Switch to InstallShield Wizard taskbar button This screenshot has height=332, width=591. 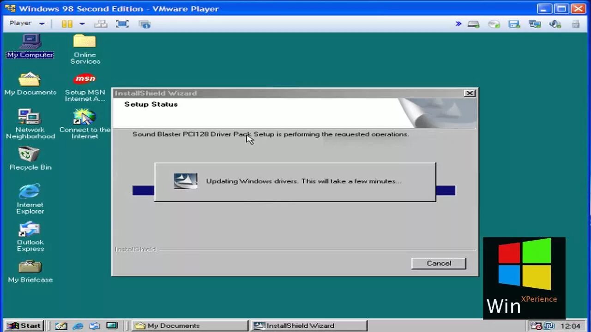coord(309,326)
